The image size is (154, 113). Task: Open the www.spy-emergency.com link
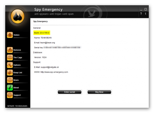pos(54,72)
